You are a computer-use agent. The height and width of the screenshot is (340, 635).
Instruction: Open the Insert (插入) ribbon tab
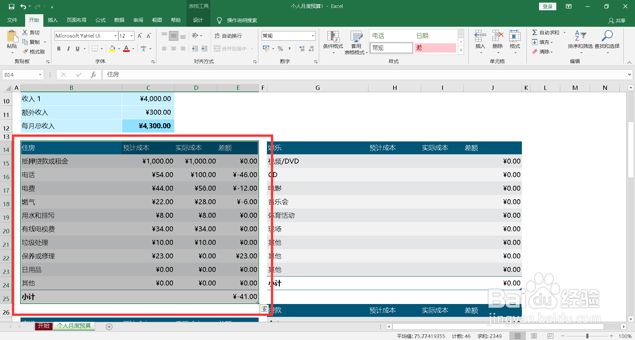(53, 20)
